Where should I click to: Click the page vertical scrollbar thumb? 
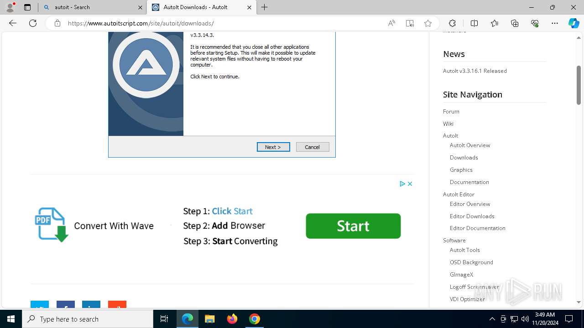(x=579, y=85)
